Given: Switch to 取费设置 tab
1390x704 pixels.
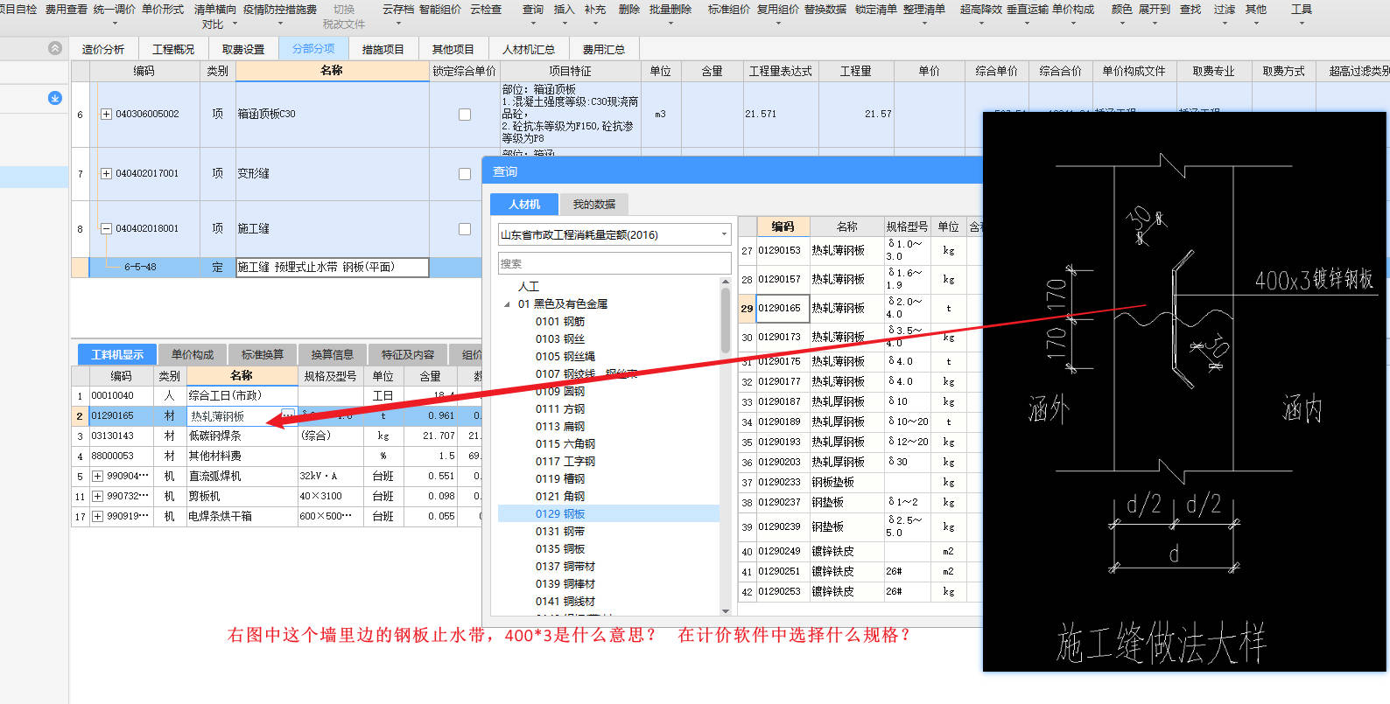Looking at the screenshot, I should 243,49.
